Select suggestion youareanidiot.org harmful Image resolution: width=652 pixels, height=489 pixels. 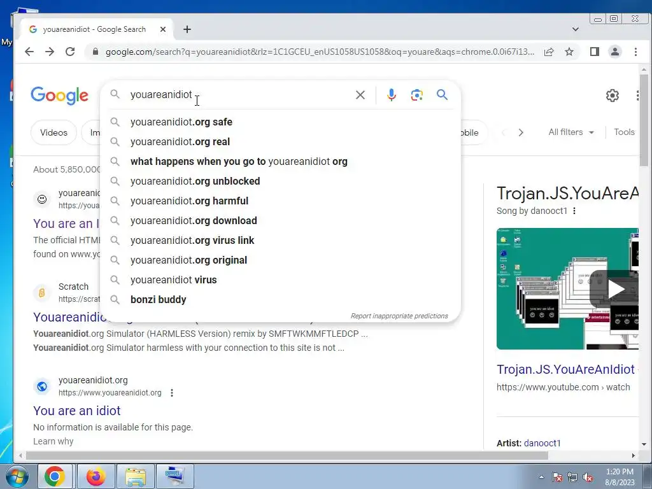[x=280, y=201]
